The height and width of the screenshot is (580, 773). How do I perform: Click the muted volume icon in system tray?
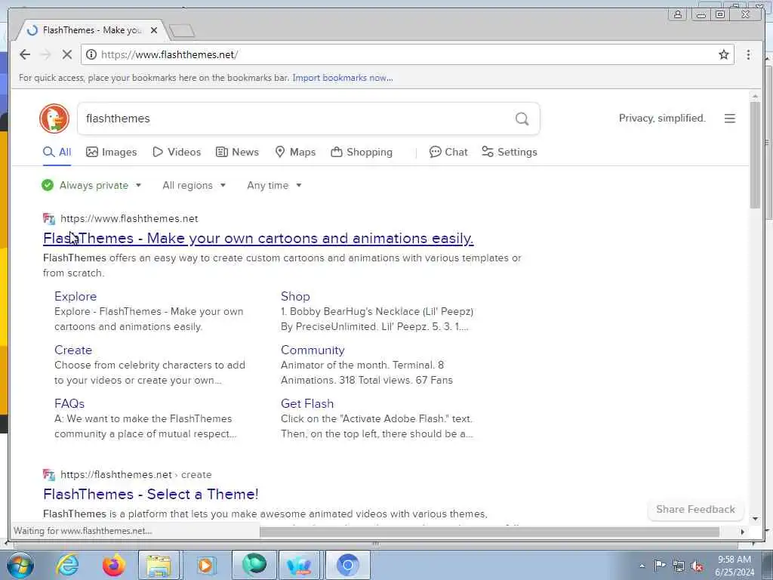[x=697, y=566]
